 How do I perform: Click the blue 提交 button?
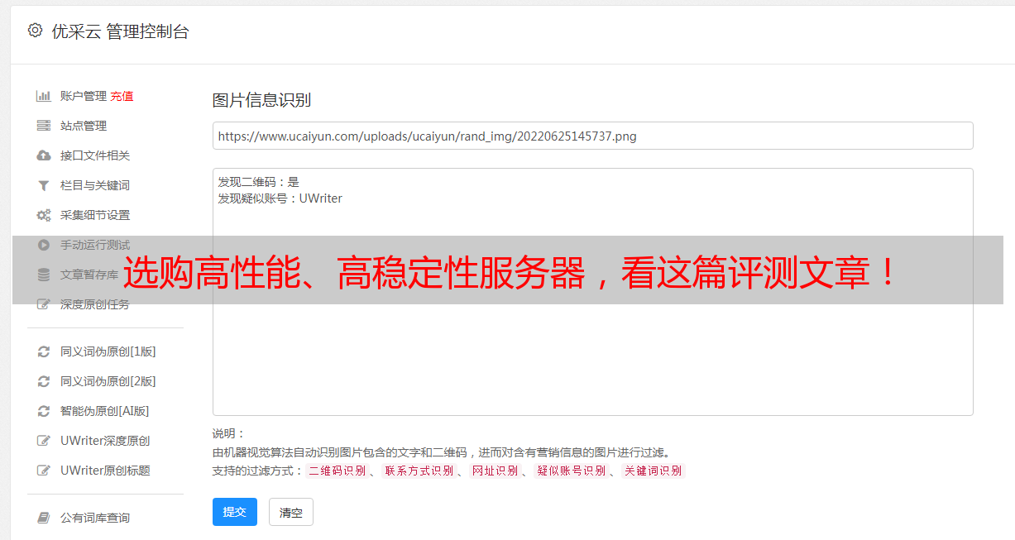pos(235,512)
